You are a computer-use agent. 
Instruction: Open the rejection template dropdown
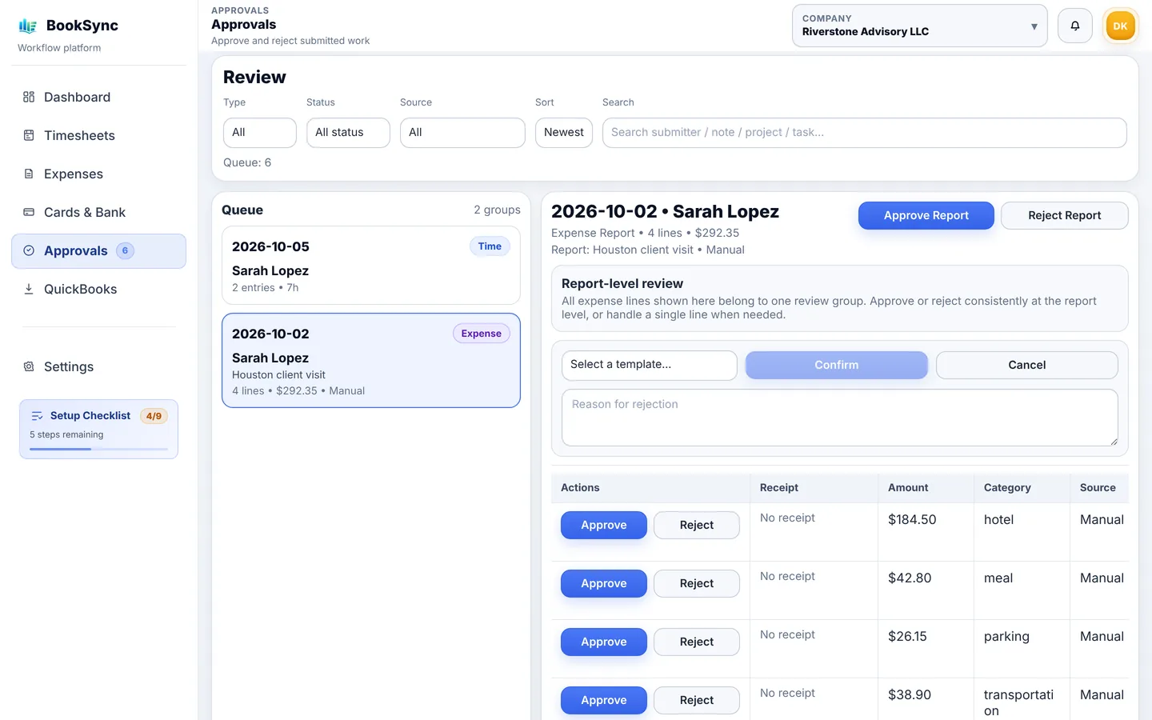point(650,365)
